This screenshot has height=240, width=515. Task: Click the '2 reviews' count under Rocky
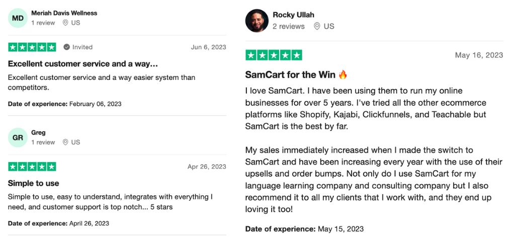point(288,26)
